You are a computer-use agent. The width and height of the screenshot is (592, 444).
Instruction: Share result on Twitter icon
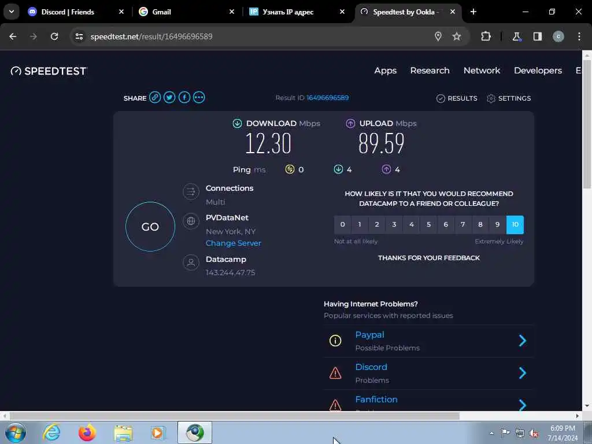click(169, 97)
